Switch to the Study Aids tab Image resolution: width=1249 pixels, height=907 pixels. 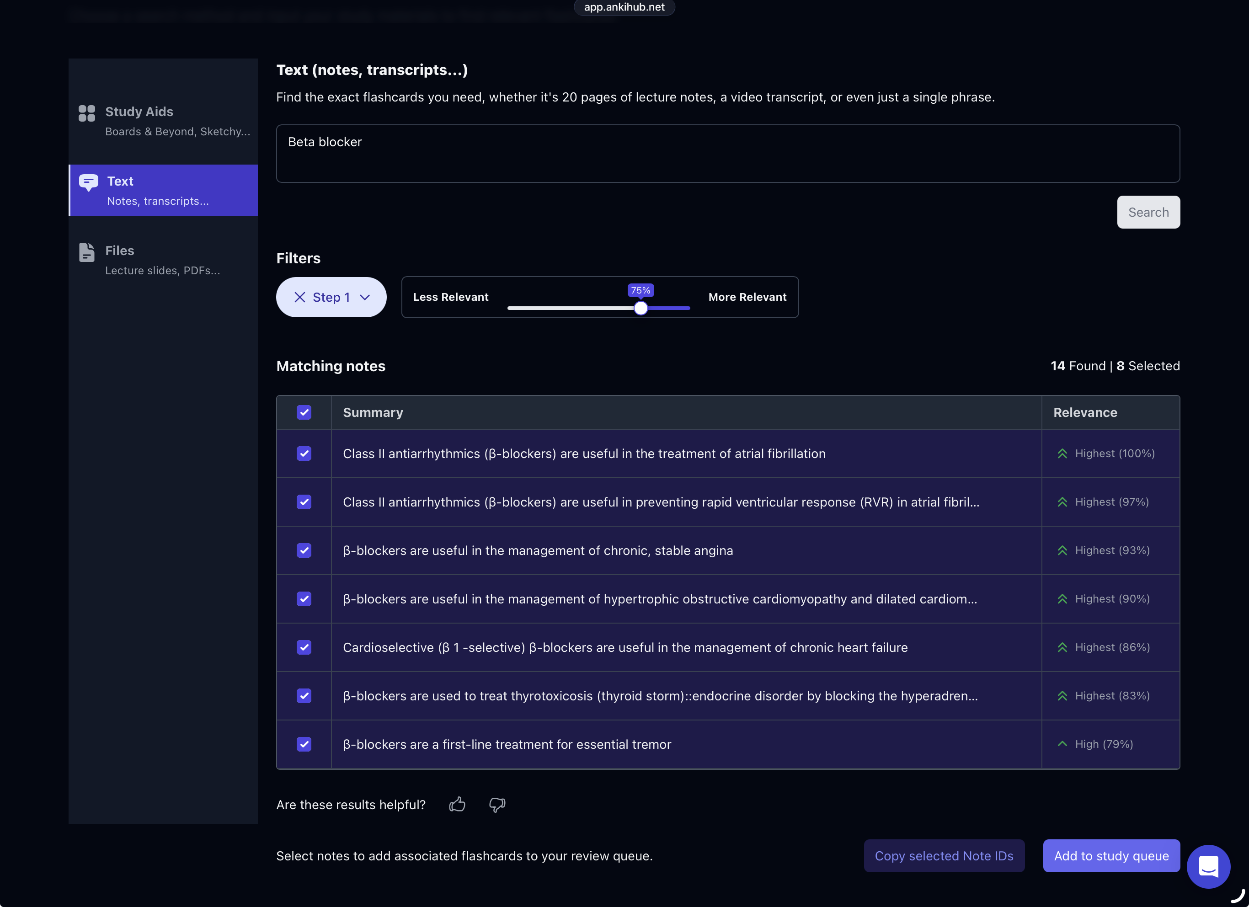[x=163, y=121]
